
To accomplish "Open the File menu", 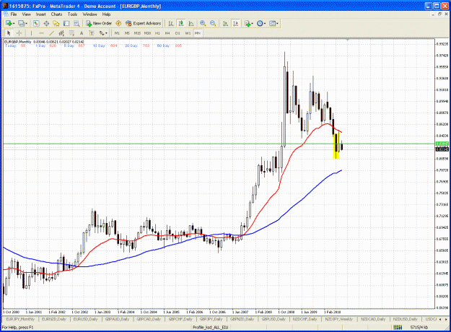I will coord(14,14).
